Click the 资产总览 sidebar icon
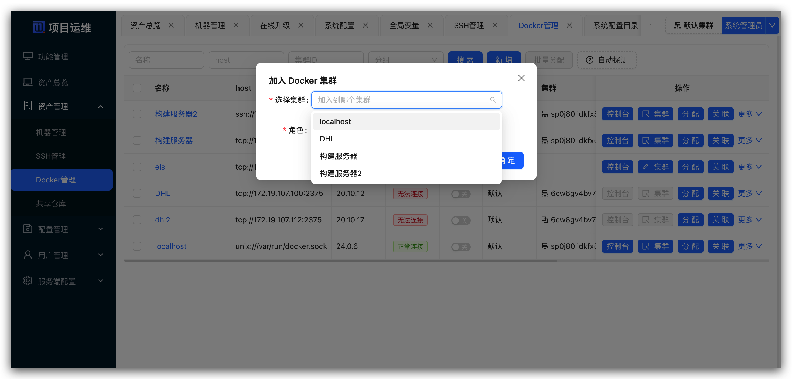The width and height of the screenshot is (792, 379). click(x=28, y=82)
